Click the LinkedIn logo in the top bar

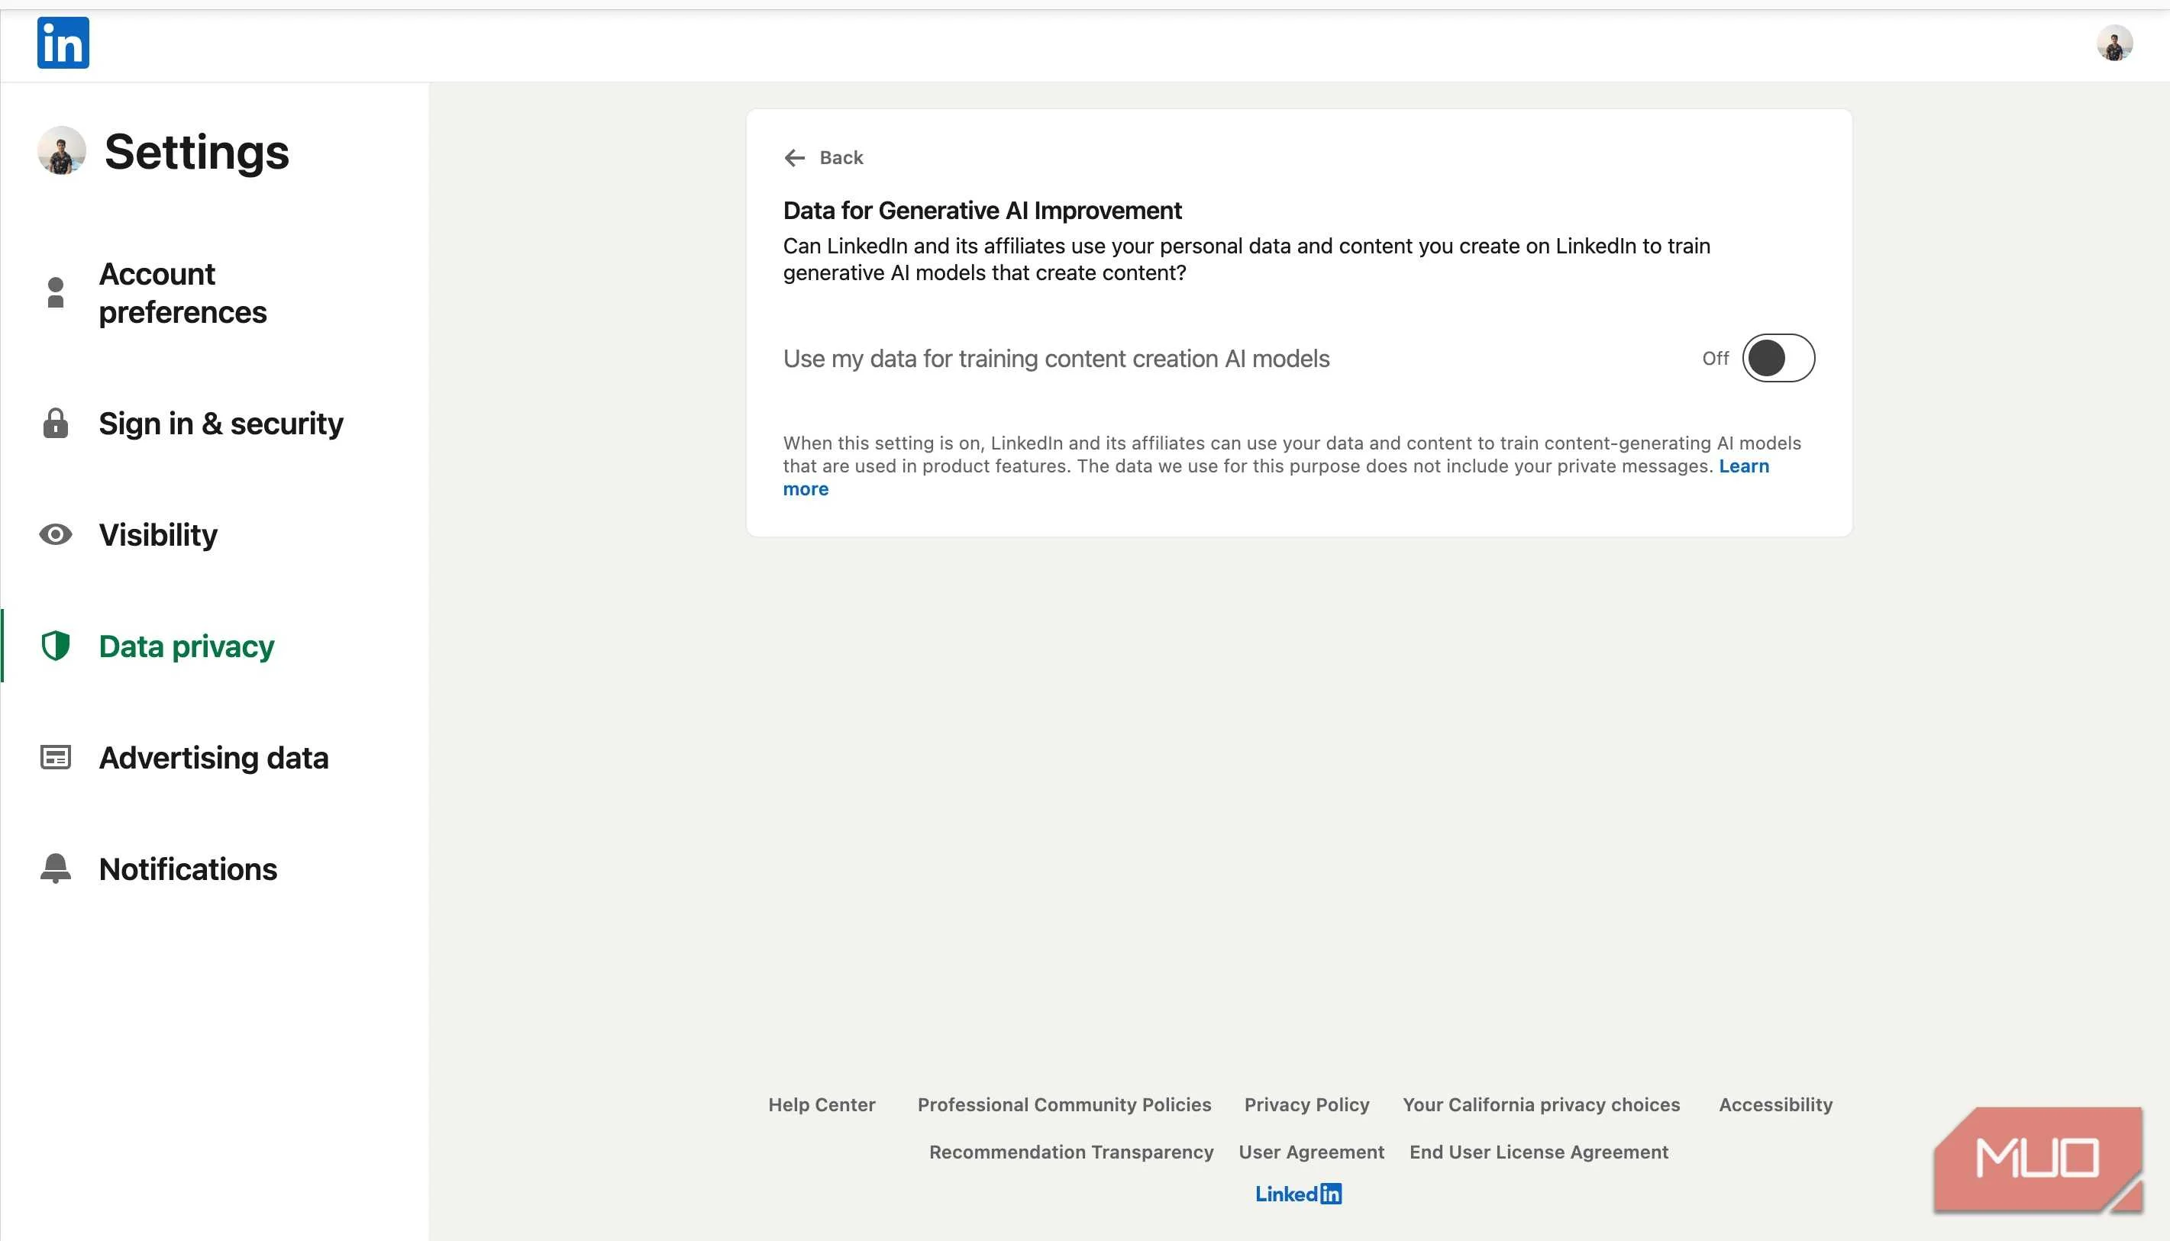coord(63,44)
